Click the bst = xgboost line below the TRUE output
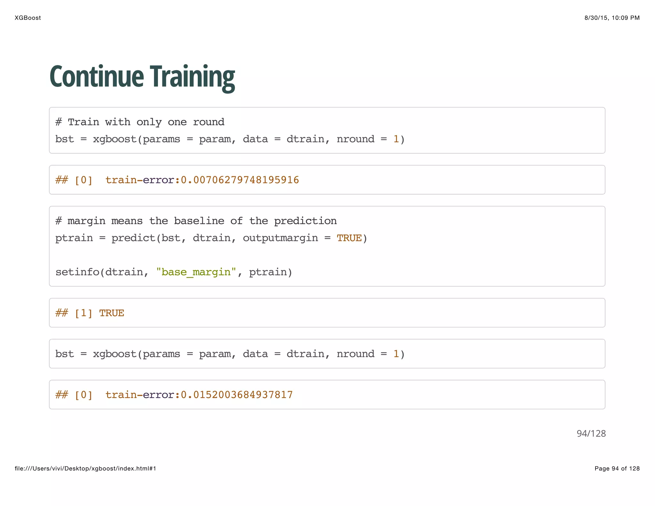Image resolution: width=655 pixels, height=506 pixels. click(230, 354)
